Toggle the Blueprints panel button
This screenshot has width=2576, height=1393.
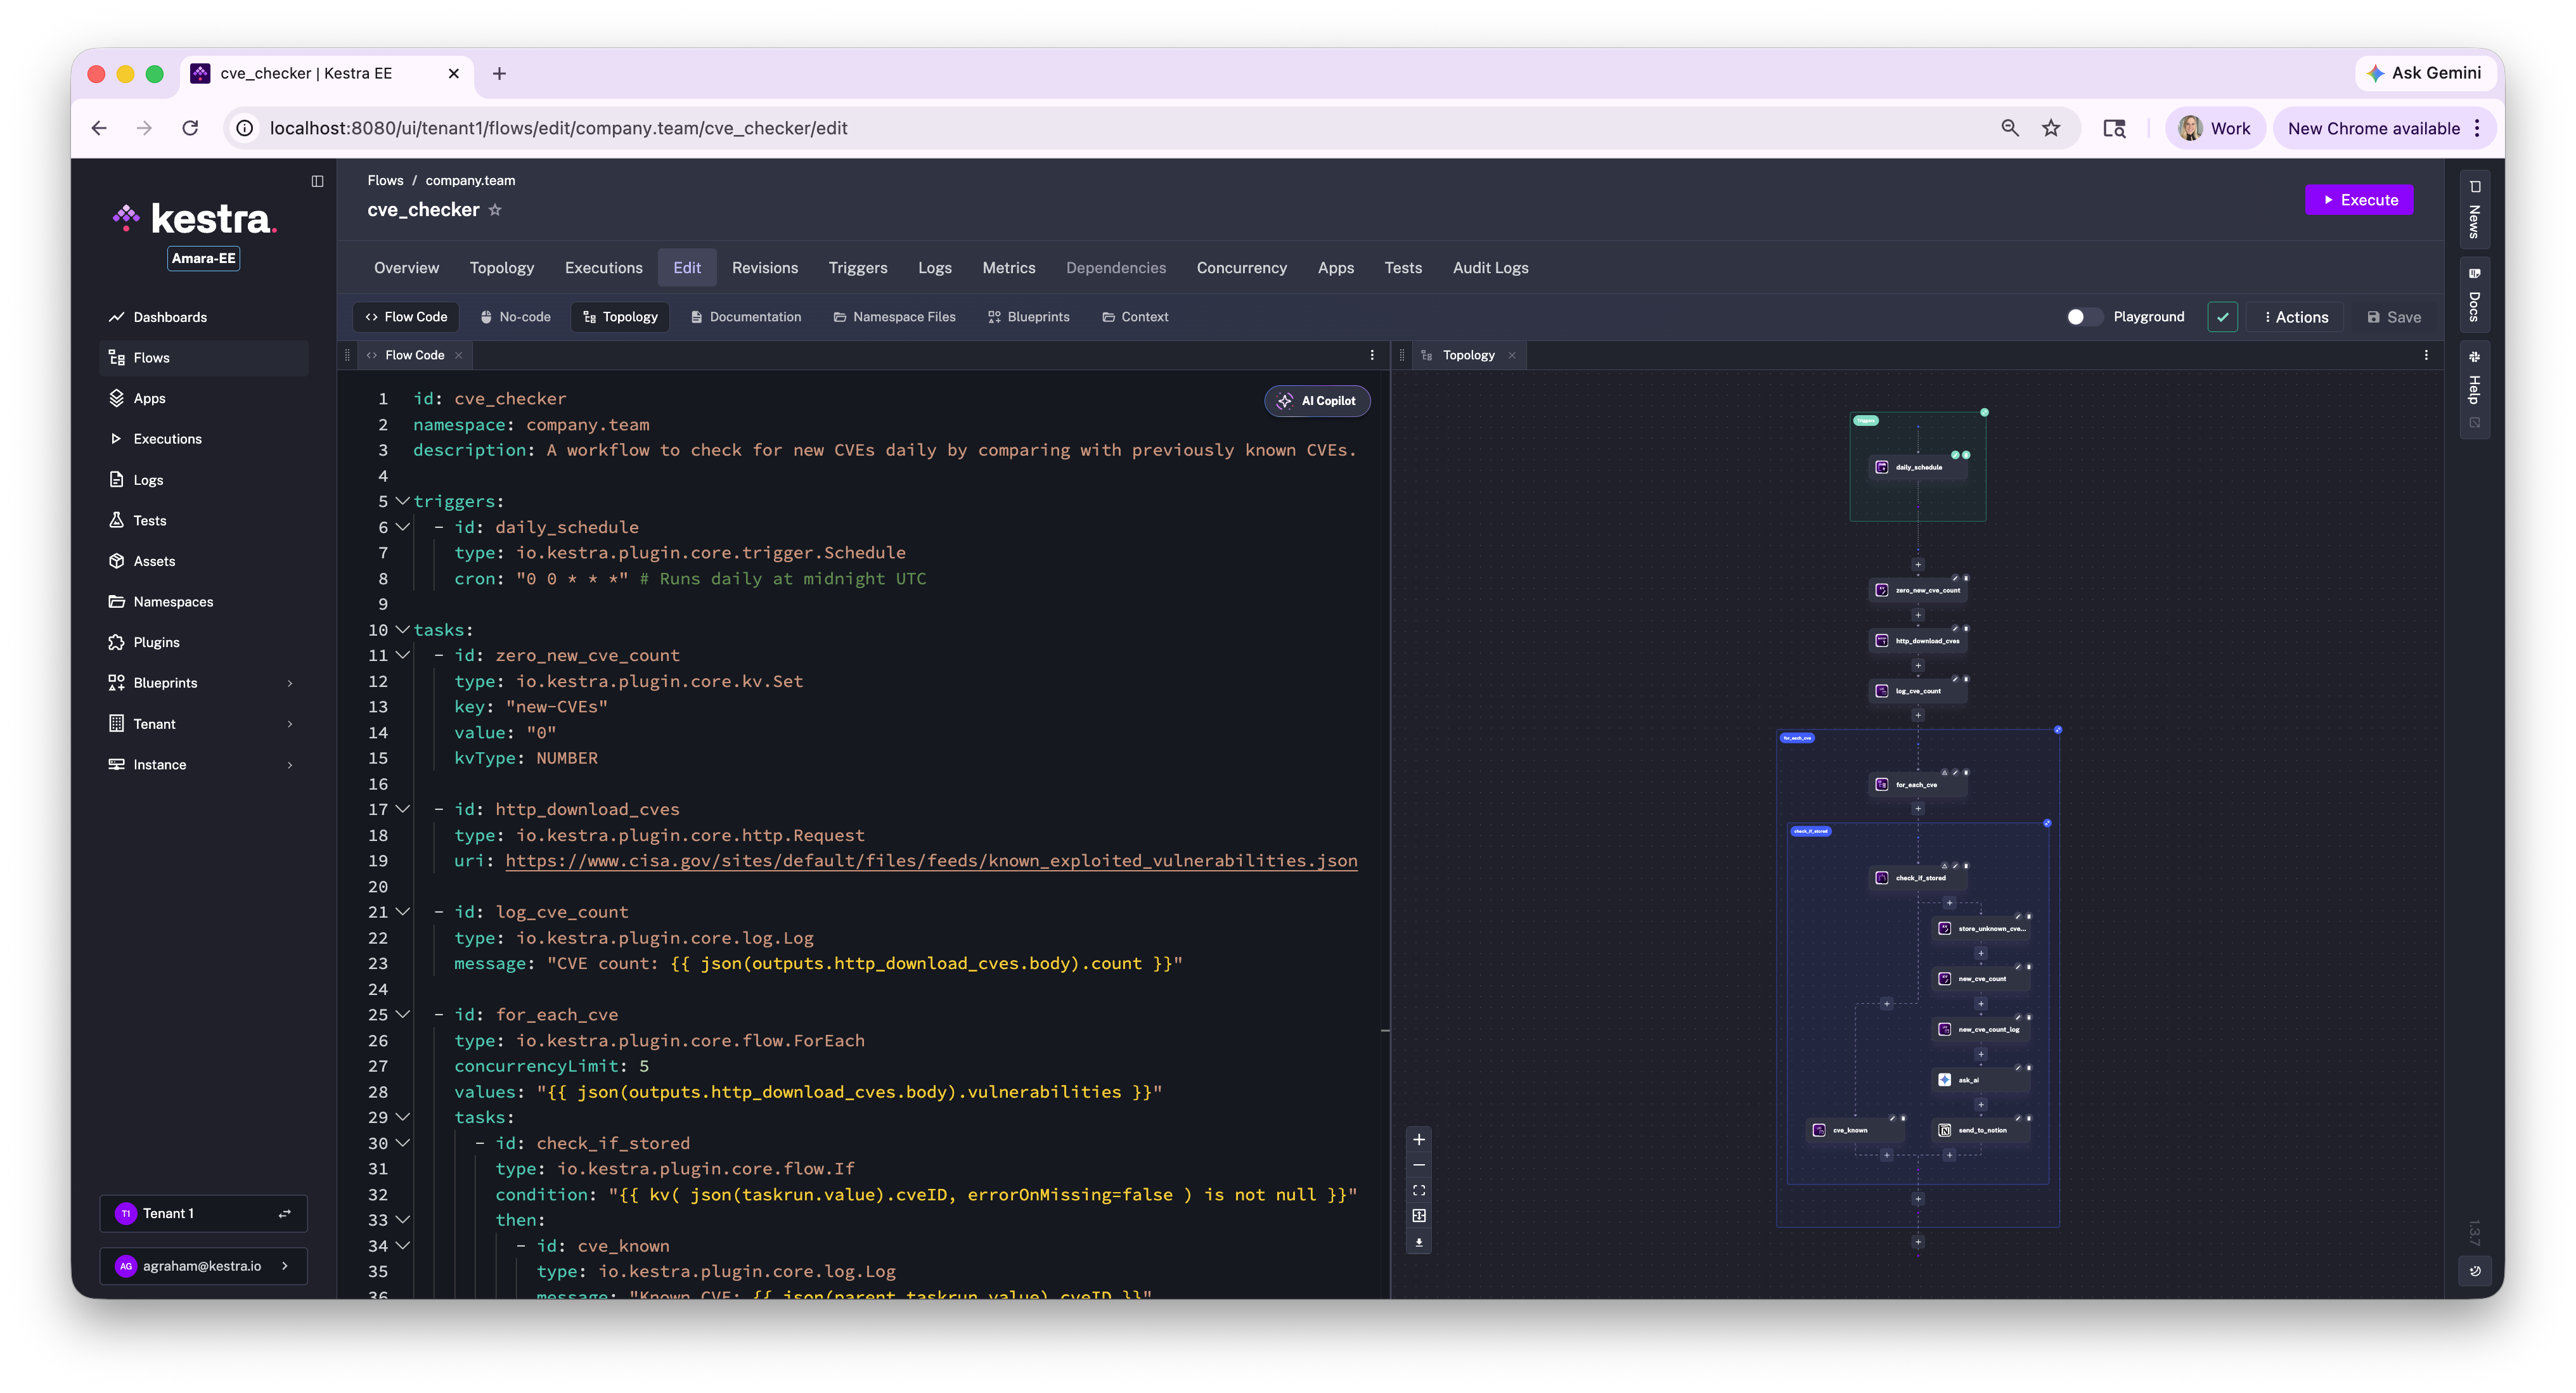point(1029,317)
